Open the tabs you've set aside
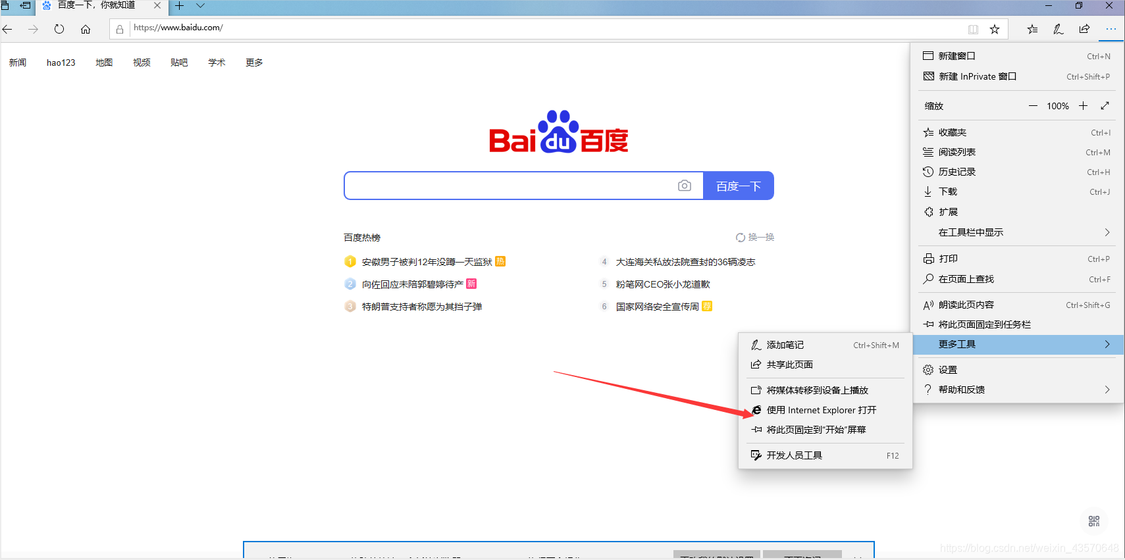The image size is (1125, 560). point(5,5)
